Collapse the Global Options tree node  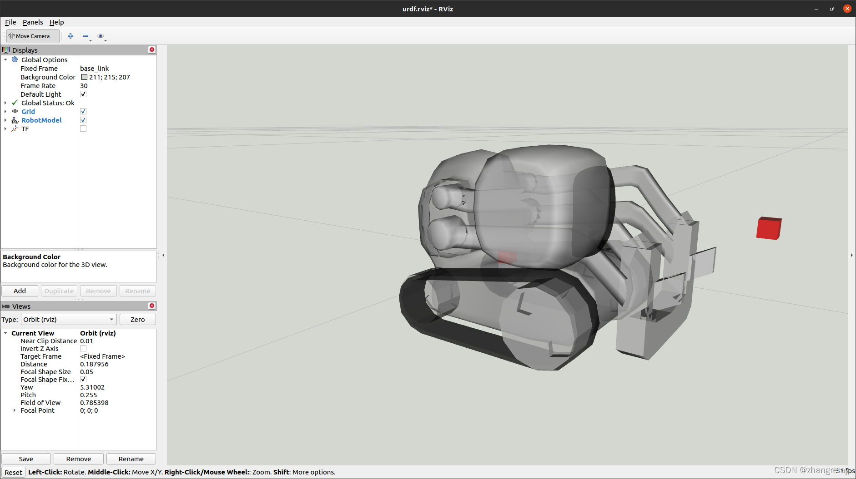point(5,59)
